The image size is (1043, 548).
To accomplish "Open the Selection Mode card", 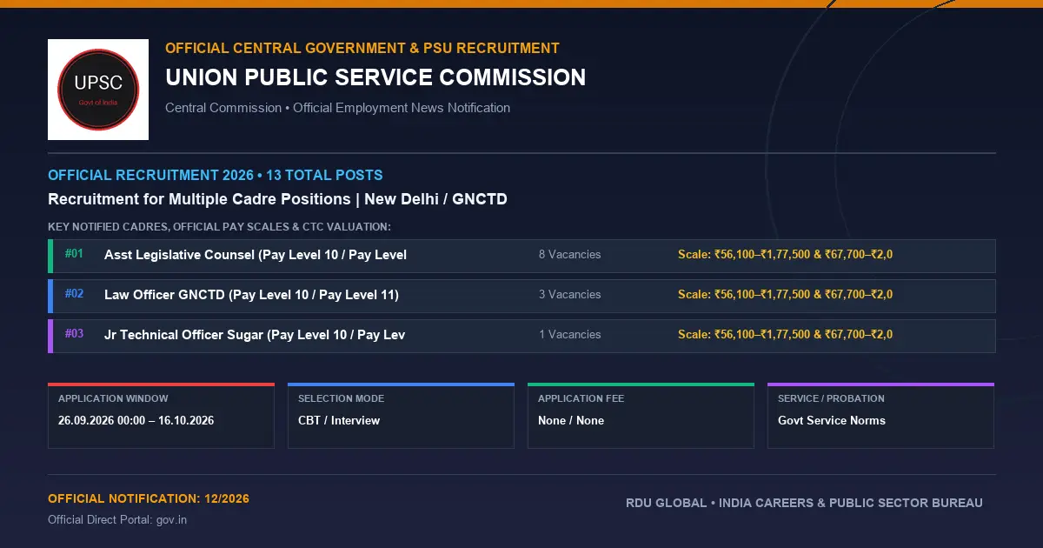I will pos(401,416).
